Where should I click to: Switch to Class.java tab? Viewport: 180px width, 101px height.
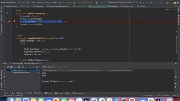click(112, 6)
